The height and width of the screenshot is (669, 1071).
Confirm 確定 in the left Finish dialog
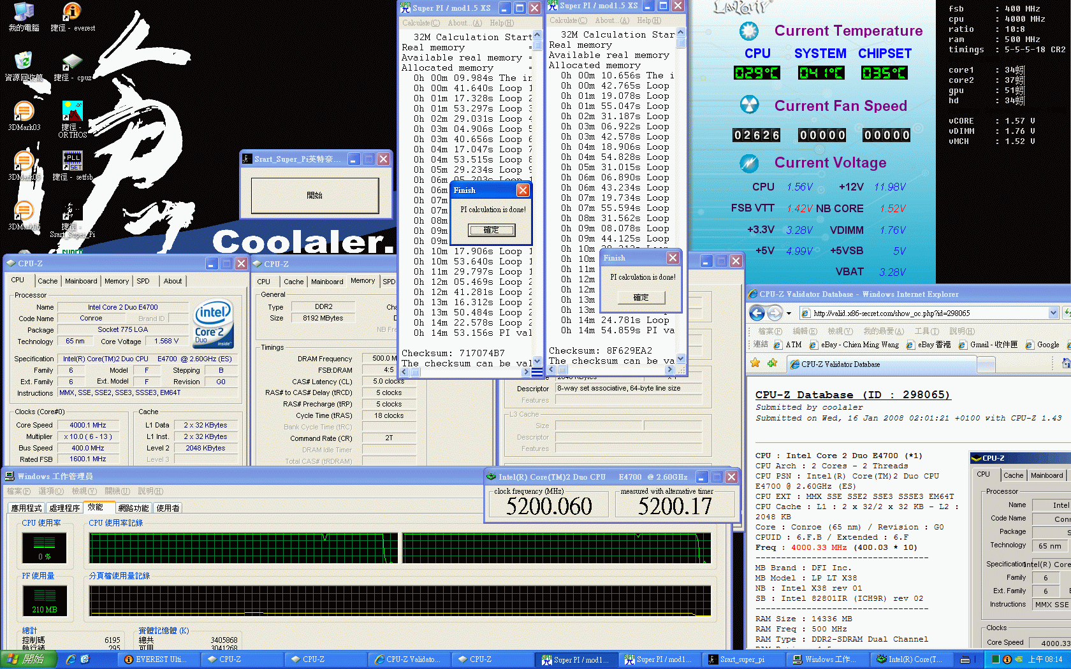(x=492, y=230)
